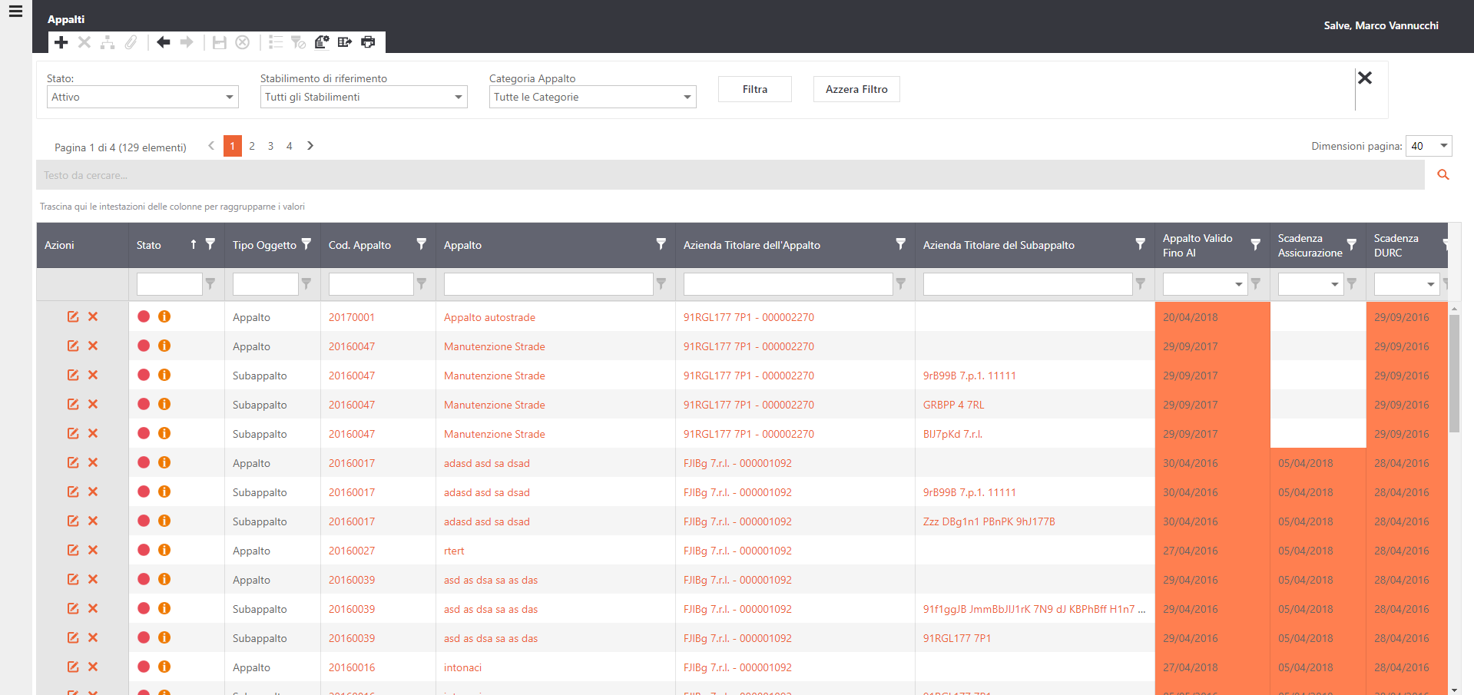The height and width of the screenshot is (695, 1474).
Task: Open header filter funnel for Tipo Oggetto
Action: coord(306,244)
